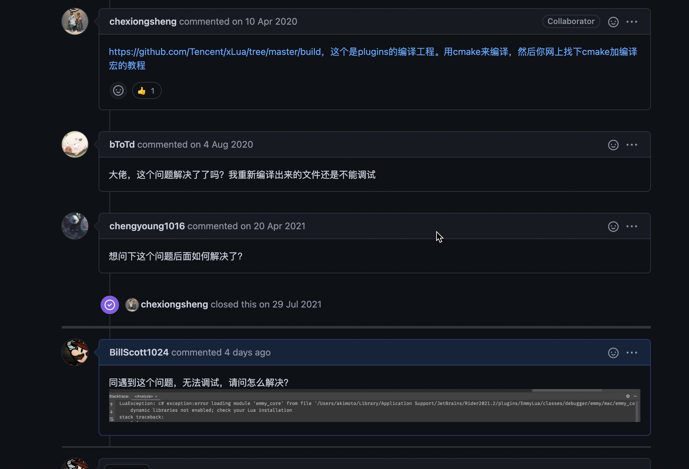689x469 pixels.
Task: Toggle the thumbs-up reaction on chexiongsheng's comment
Action: coord(147,90)
